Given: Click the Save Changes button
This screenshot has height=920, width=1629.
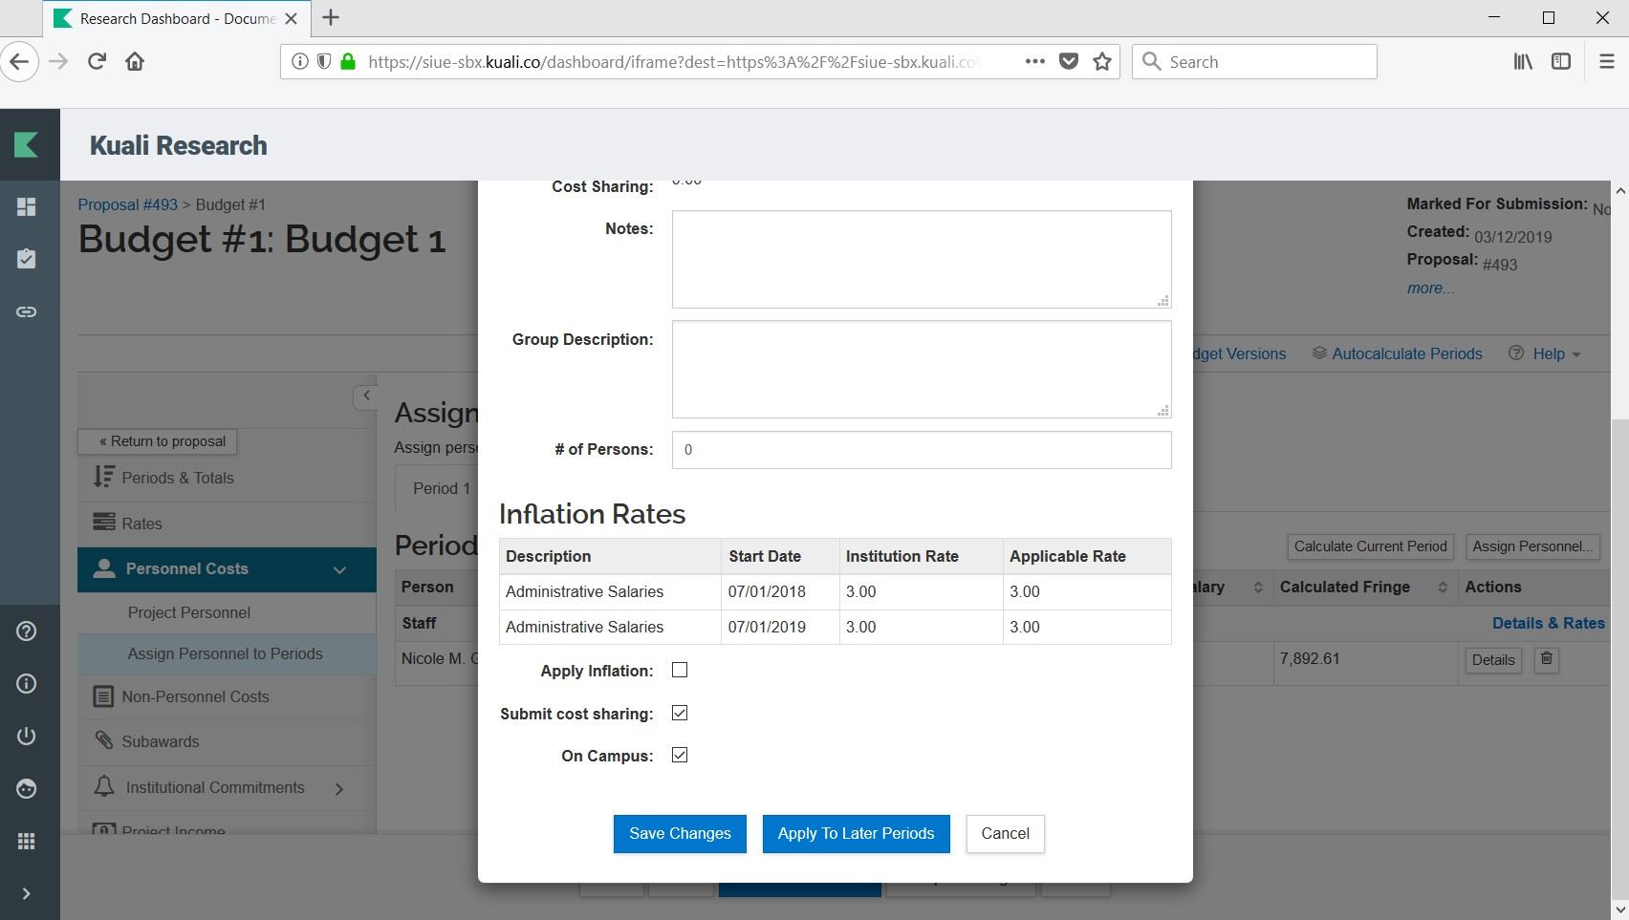Looking at the screenshot, I should click(x=680, y=833).
